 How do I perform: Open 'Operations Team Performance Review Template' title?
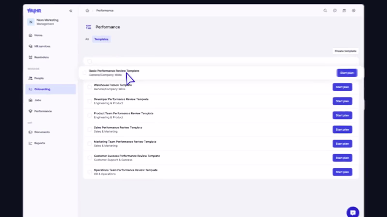click(x=126, y=170)
